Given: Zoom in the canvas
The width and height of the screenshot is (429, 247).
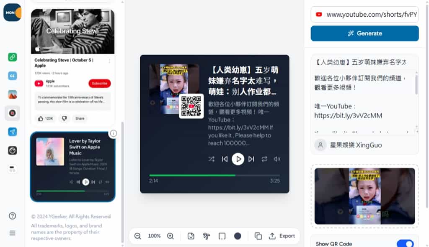Looking at the screenshot, I should [171, 236].
